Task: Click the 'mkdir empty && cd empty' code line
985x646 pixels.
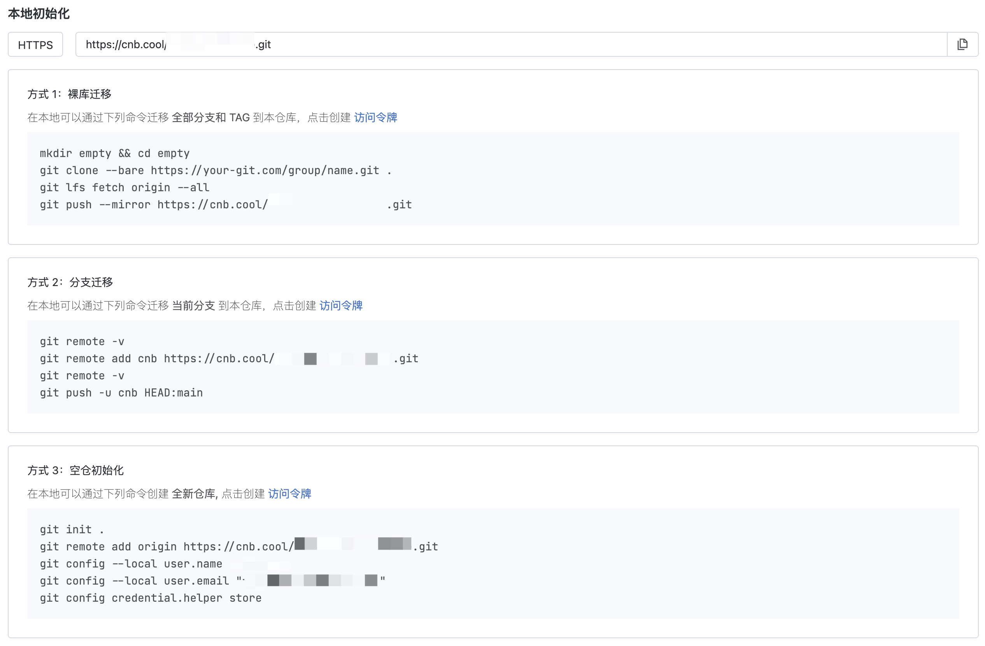Action: point(115,154)
